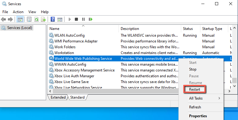
Task: Select the Xbox Live Game Save name
Action: click(71, 82)
